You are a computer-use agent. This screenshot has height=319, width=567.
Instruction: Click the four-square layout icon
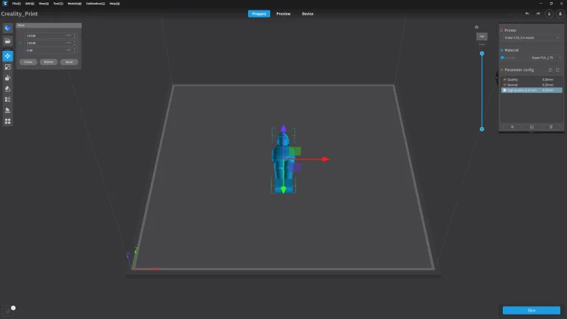7,121
